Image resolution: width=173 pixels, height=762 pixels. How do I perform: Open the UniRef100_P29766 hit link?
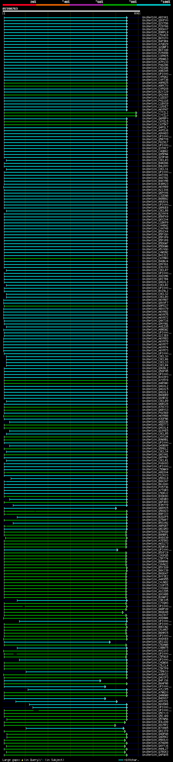155,26
